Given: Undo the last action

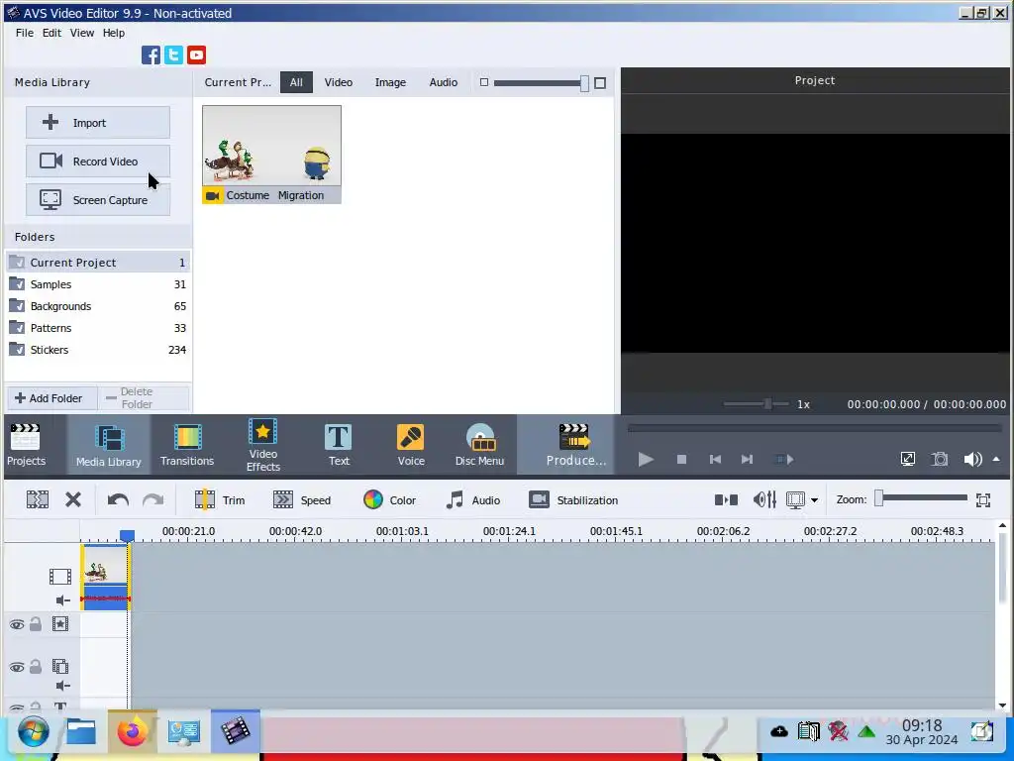Looking at the screenshot, I should click(118, 499).
